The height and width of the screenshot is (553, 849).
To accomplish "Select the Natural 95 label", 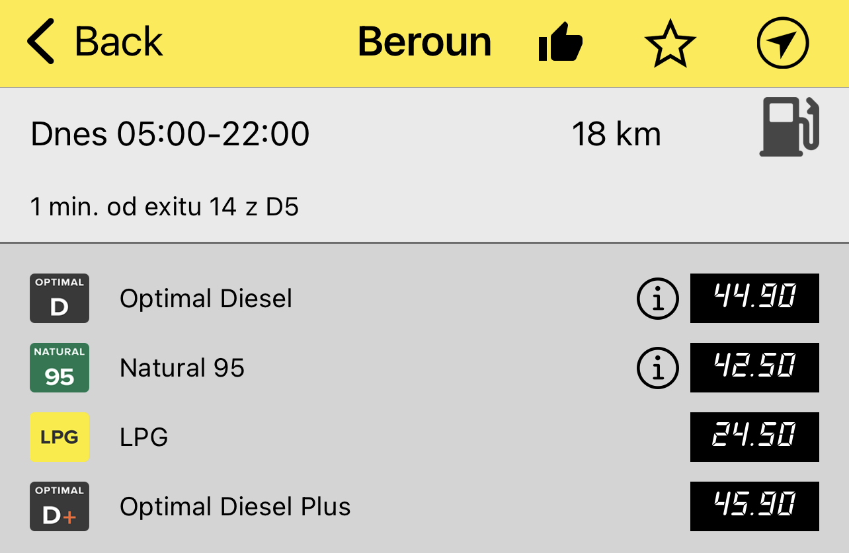I will pyautogui.click(x=182, y=368).
